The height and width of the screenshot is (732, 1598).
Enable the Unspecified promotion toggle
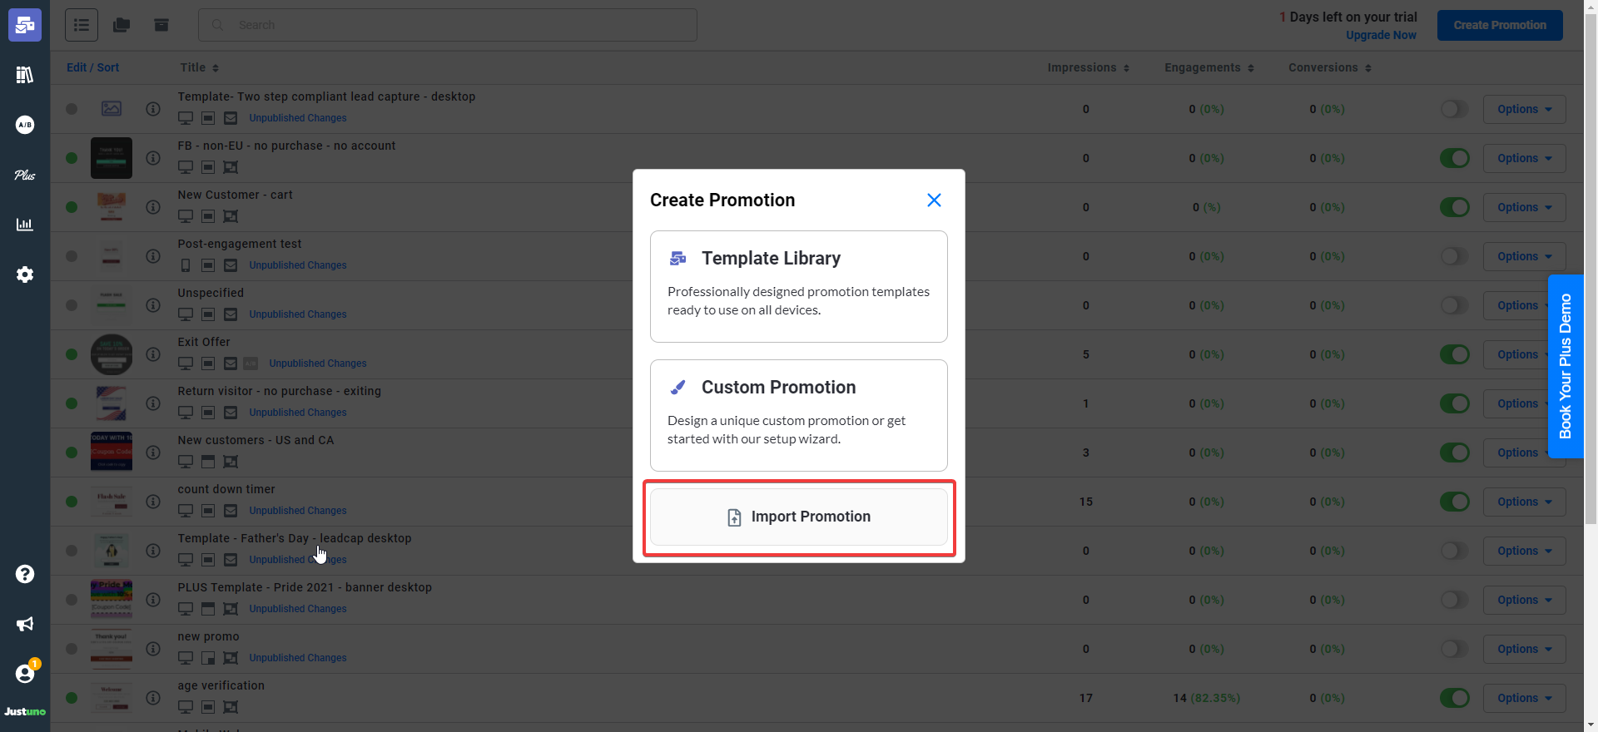(x=1454, y=305)
